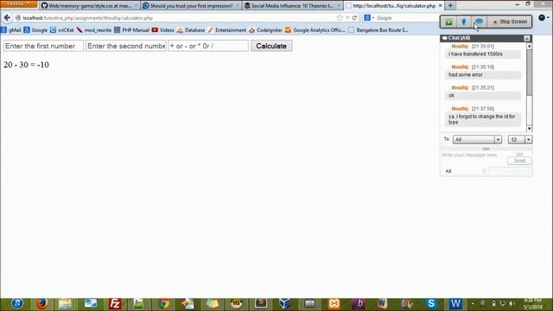The width and height of the screenshot is (553, 311).
Task: Toggle the microphone icon in screen share toolbar
Action: (x=464, y=22)
